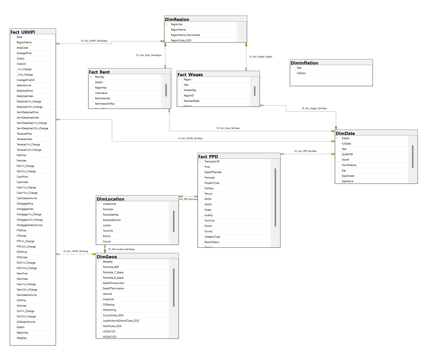This screenshot has width=429, height=355.
Task: Select the Fact_UKHPI table title bar
Action: pyautogui.click(x=33, y=32)
